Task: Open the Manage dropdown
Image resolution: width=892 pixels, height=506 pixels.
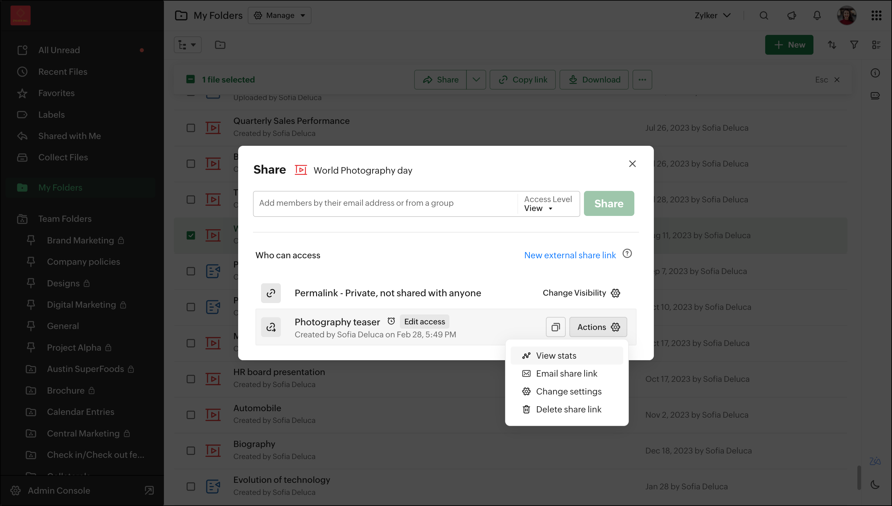Action: pos(279,15)
